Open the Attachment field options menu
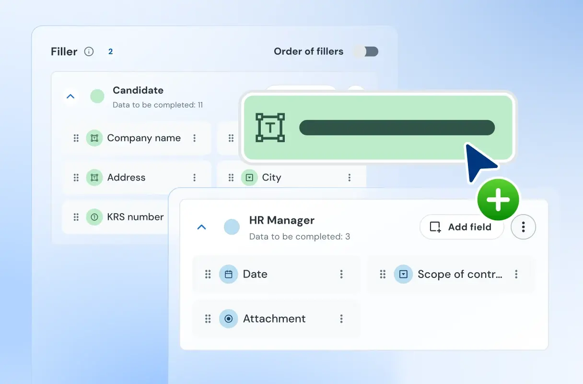This screenshot has height=384, width=583. (341, 319)
